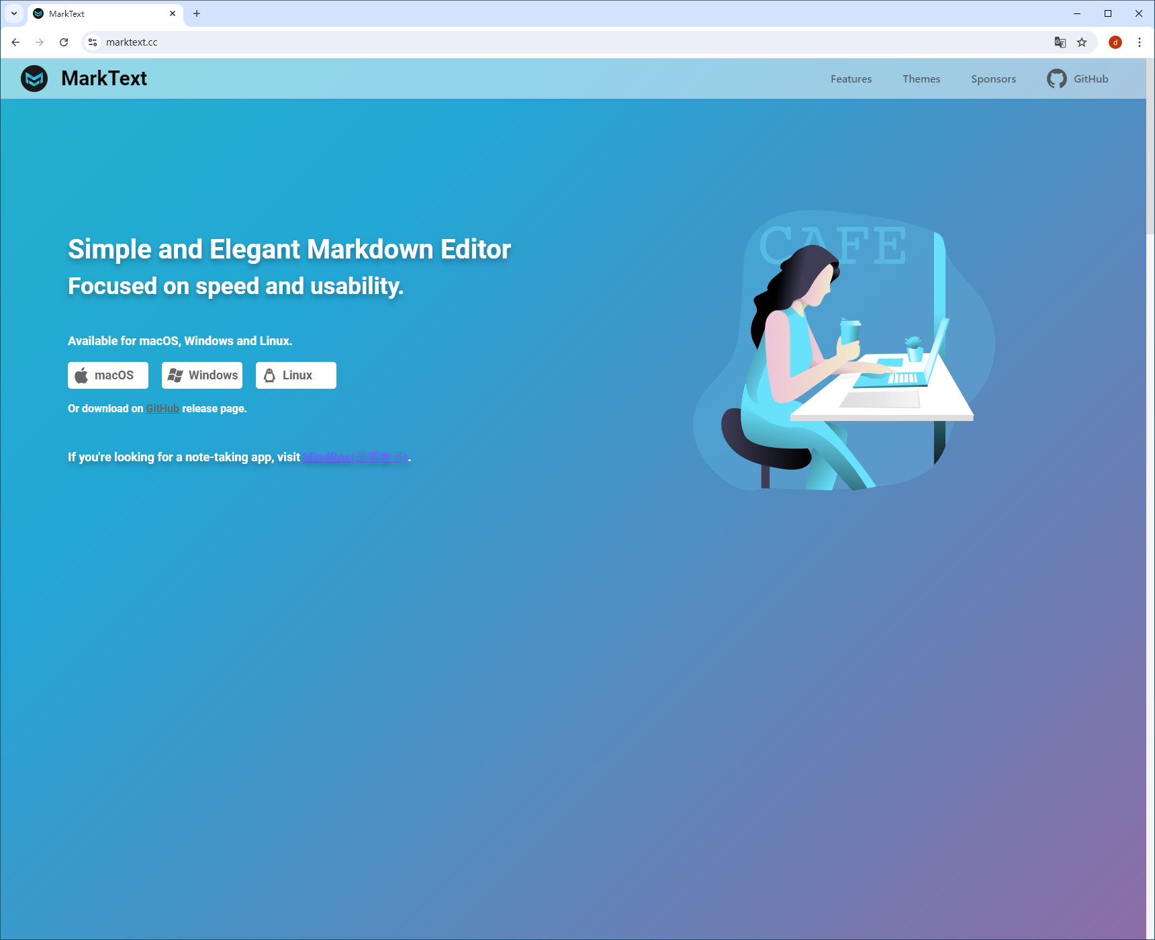Open the GitHub octocat icon in navigation

[x=1056, y=79]
